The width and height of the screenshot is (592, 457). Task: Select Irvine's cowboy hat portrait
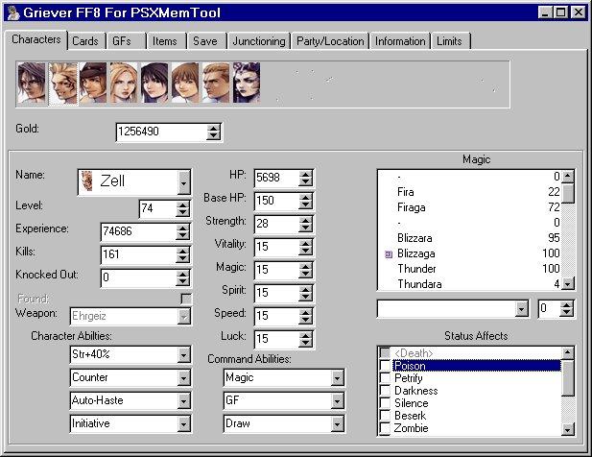[x=93, y=84]
